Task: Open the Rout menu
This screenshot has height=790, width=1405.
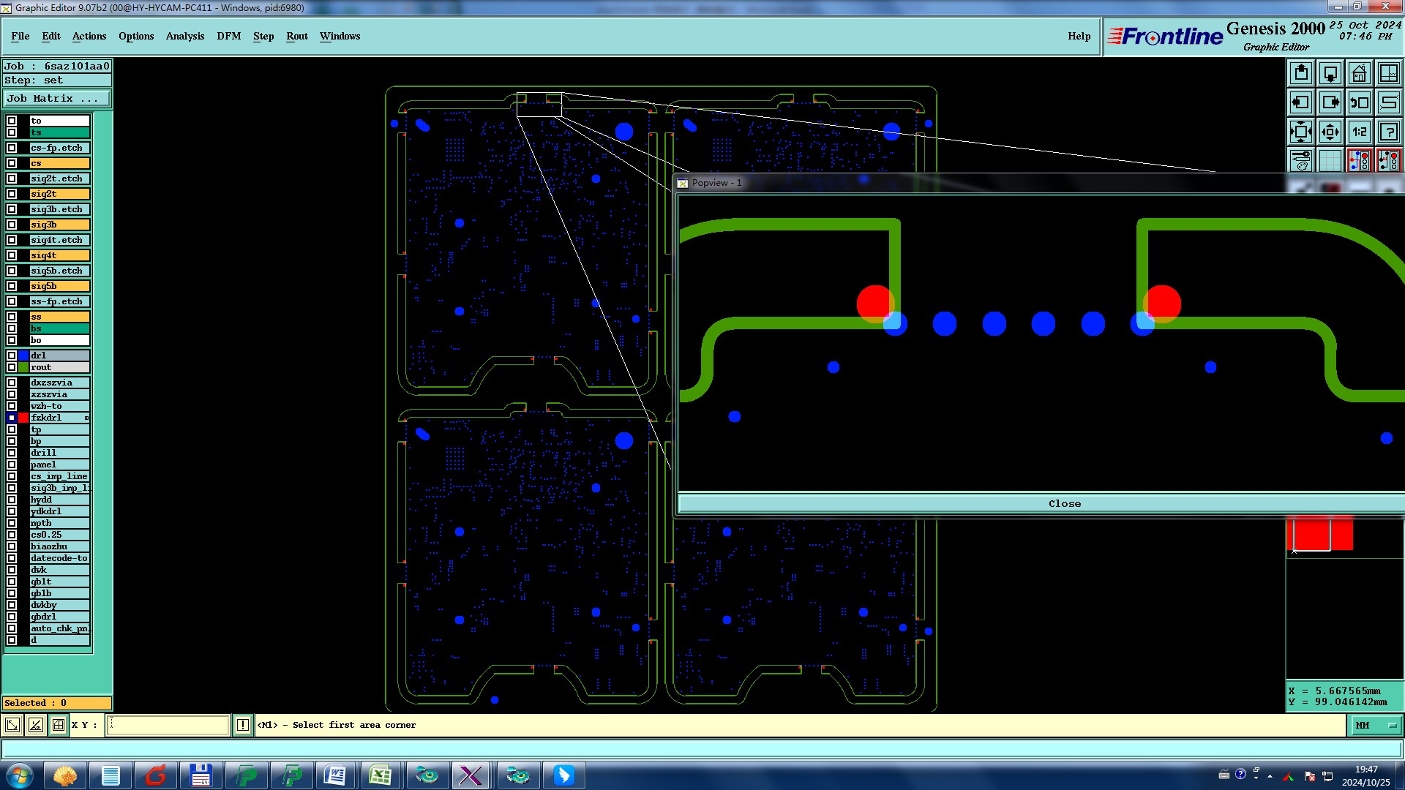Action: click(296, 36)
